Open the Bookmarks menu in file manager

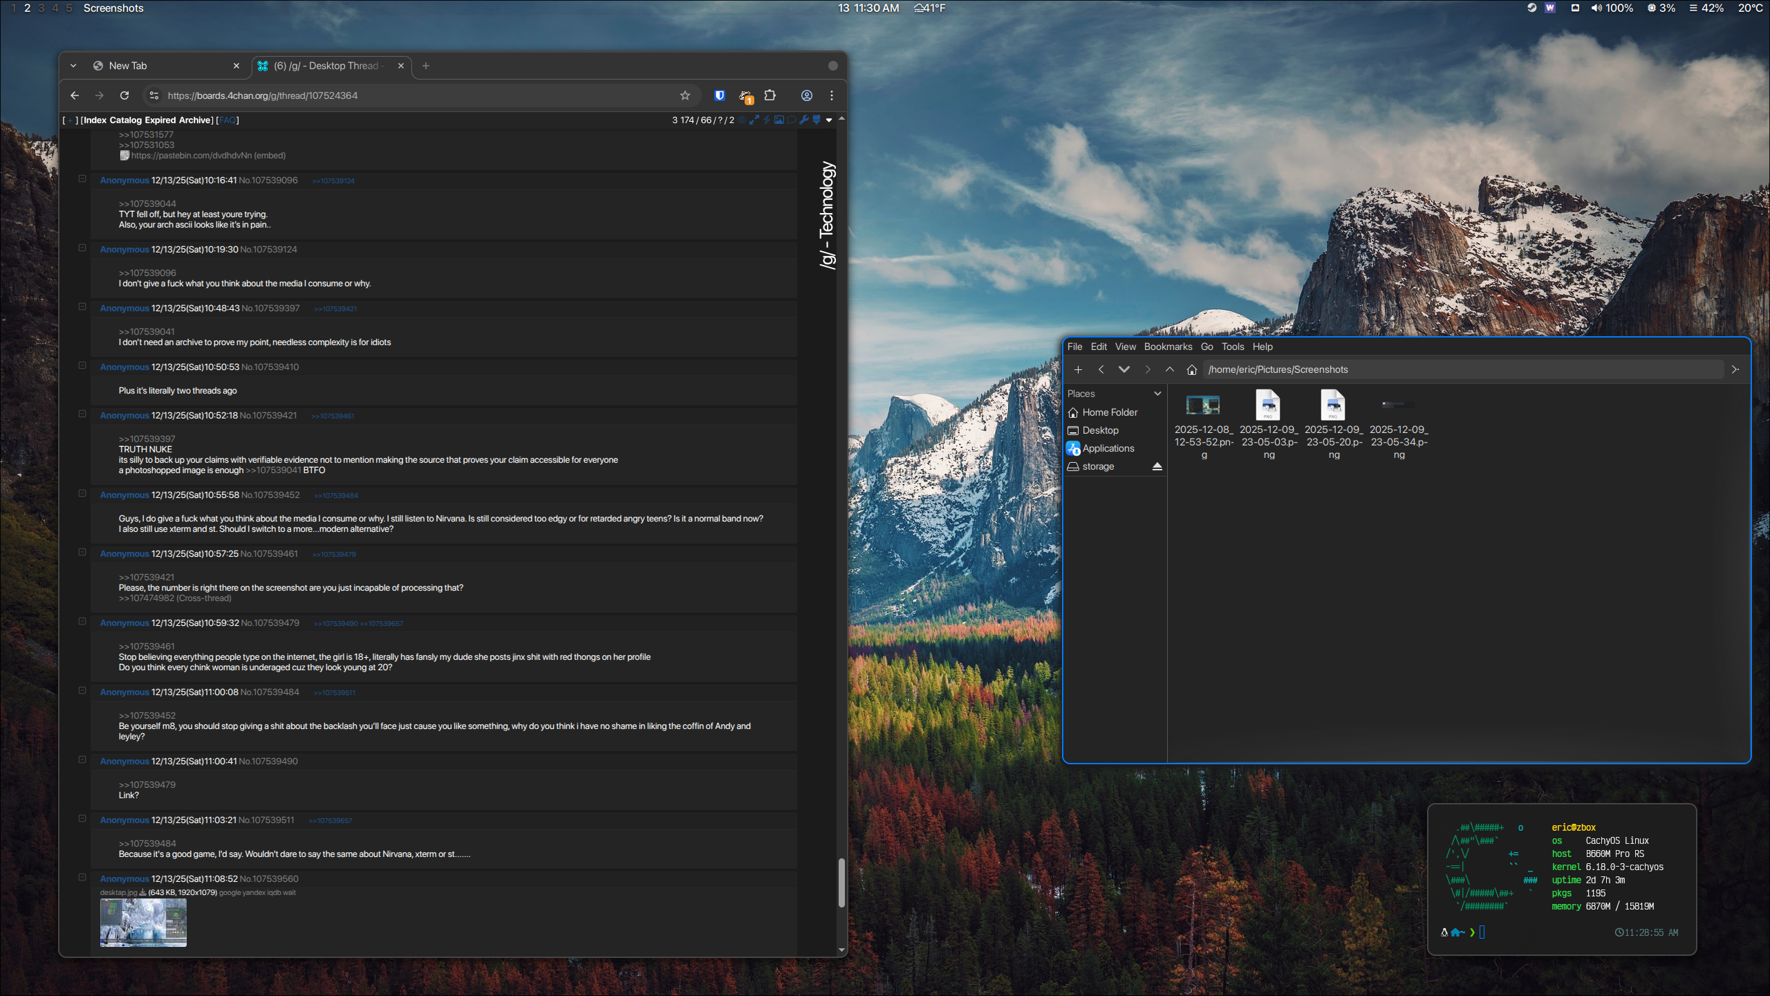[x=1168, y=347]
